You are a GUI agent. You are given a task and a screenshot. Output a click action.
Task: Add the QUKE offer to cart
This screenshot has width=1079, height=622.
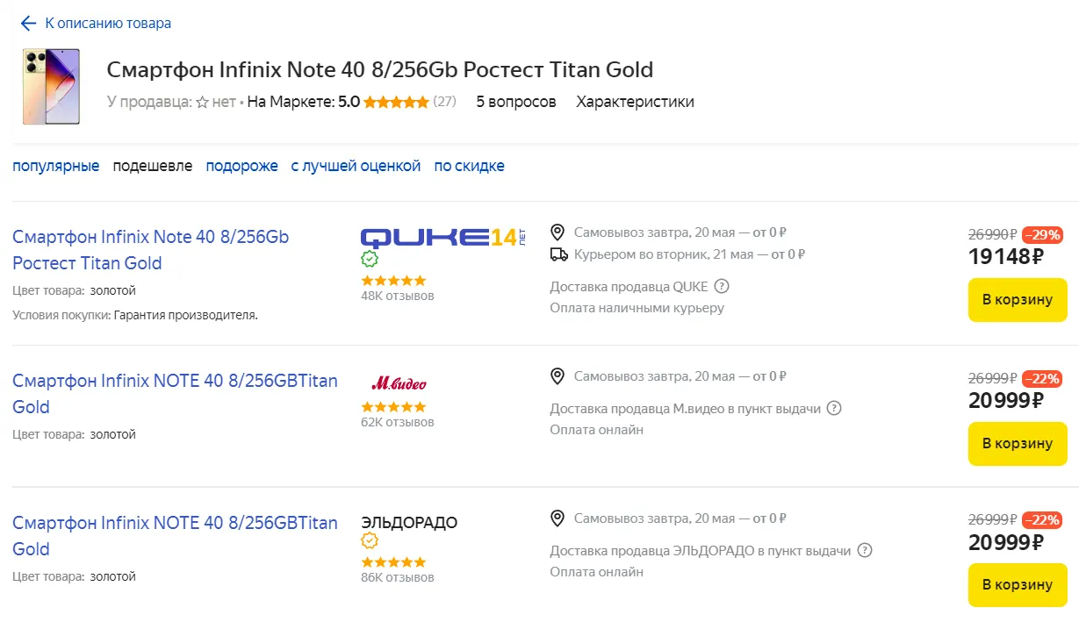1017,300
